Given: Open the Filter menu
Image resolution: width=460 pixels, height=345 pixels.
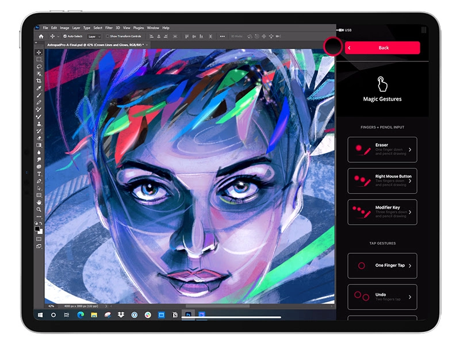Looking at the screenshot, I should (109, 28).
